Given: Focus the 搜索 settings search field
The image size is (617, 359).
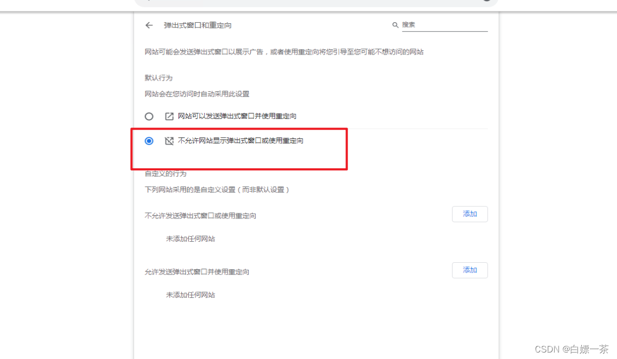Looking at the screenshot, I should (x=444, y=25).
